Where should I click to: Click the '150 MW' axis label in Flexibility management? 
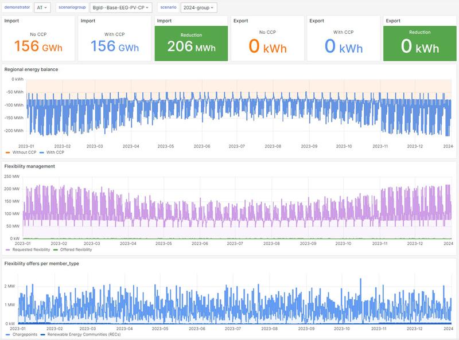[11, 201]
